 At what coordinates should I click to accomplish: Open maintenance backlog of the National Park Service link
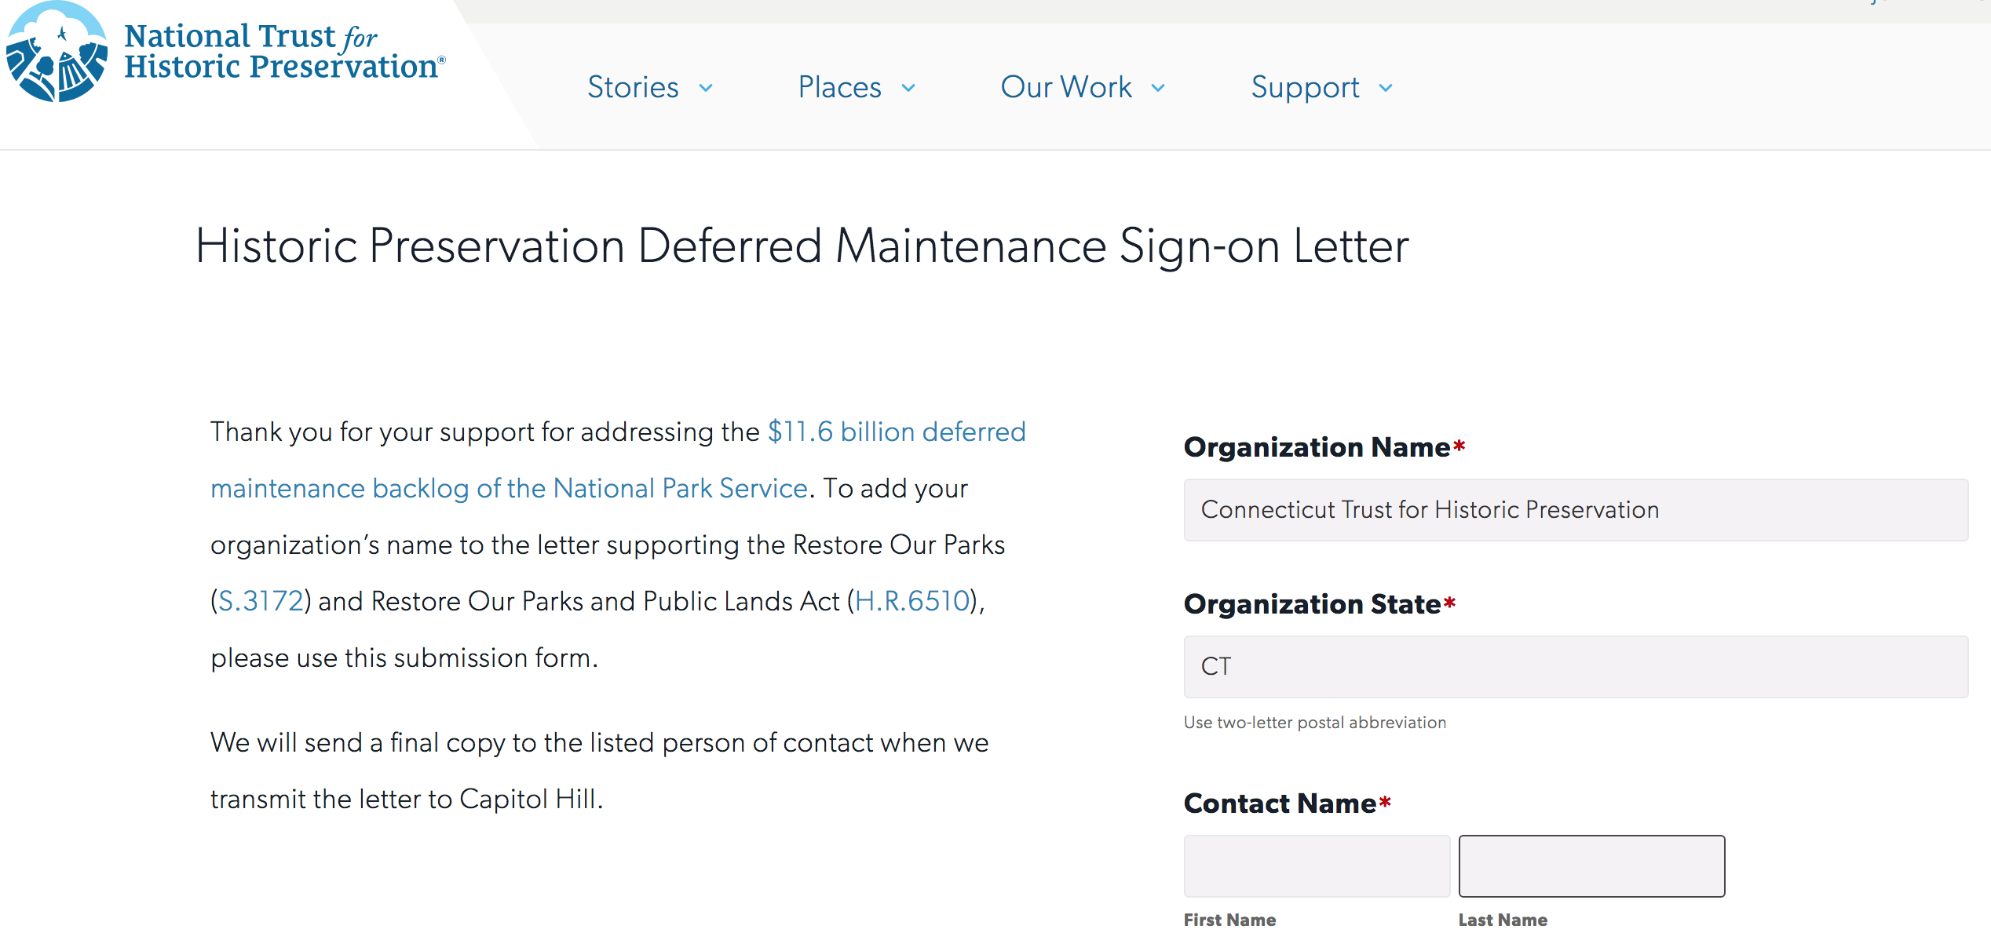[x=509, y=488]
